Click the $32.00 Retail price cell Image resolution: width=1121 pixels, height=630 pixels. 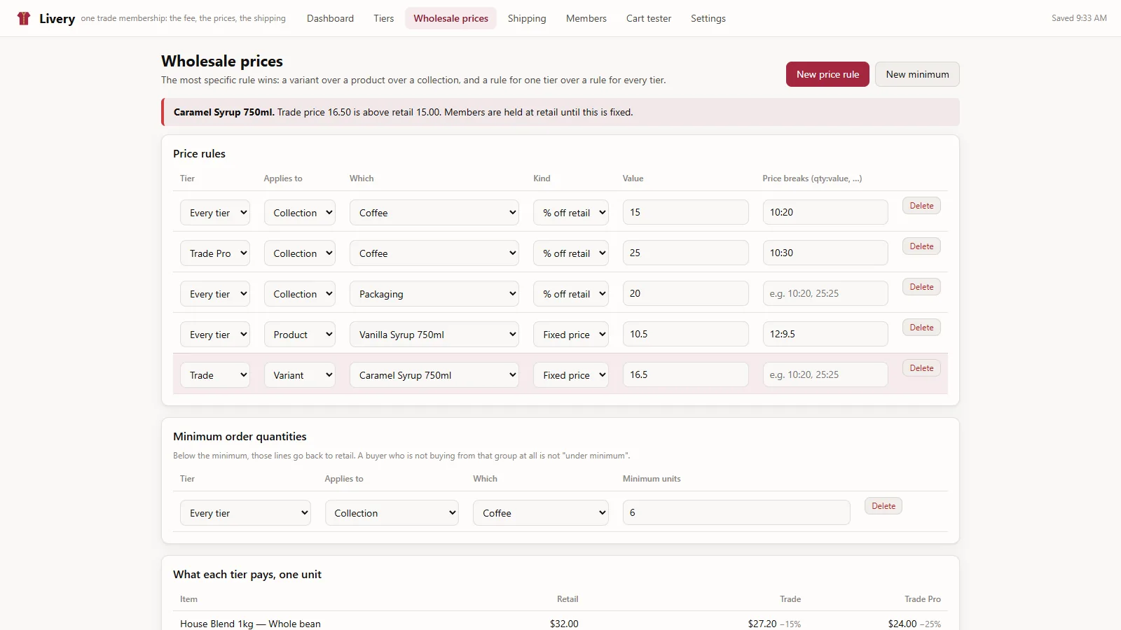[x=564, y=624]
